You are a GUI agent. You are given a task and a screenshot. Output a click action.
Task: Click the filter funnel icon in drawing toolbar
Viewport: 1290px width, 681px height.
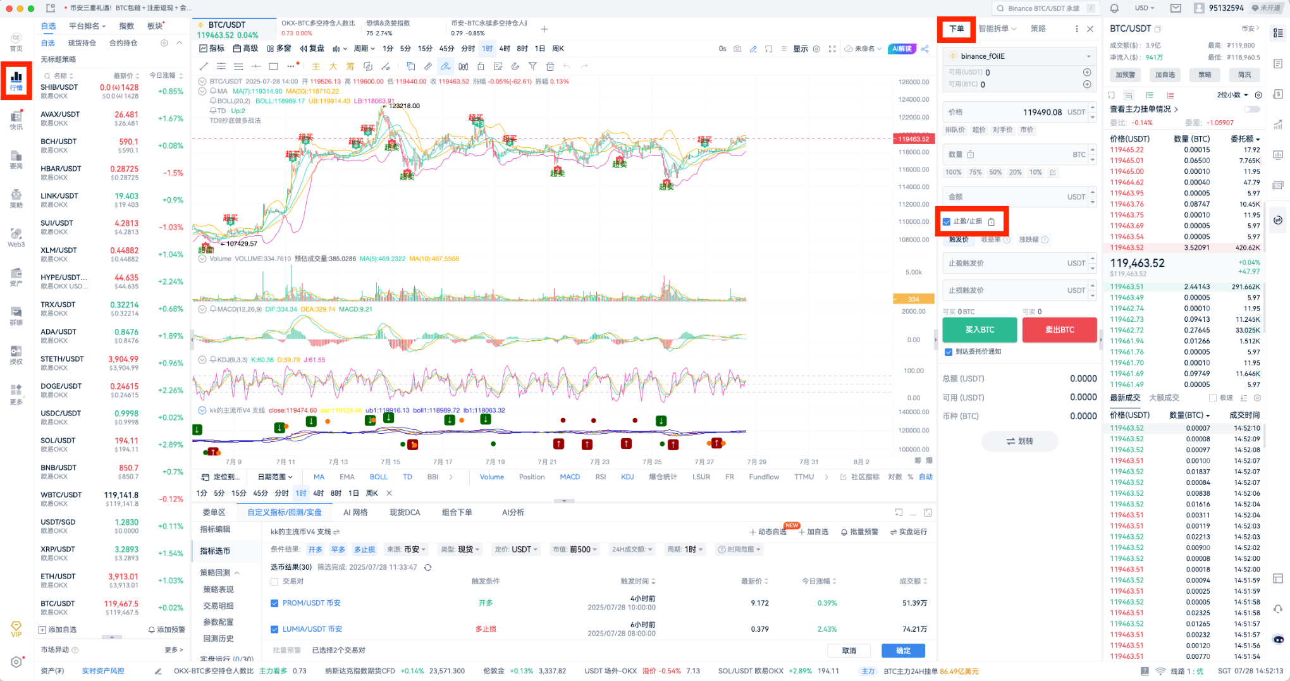(x=532, y=66)
